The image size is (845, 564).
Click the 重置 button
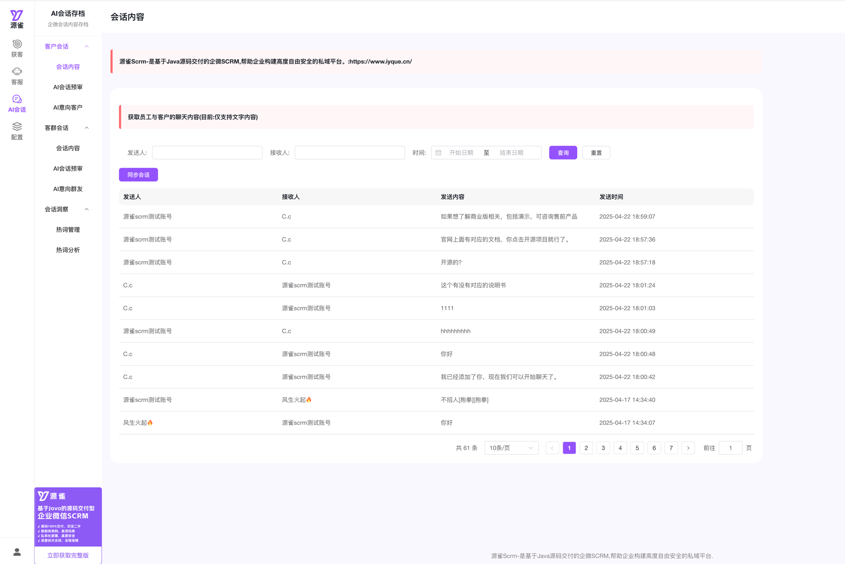coord(596,153)
